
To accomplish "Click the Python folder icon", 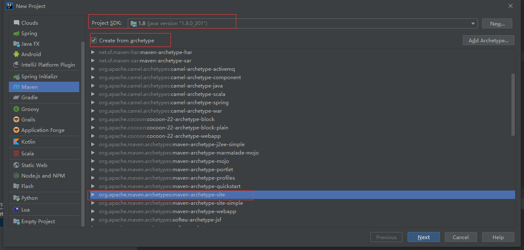I will pos(16,198).
